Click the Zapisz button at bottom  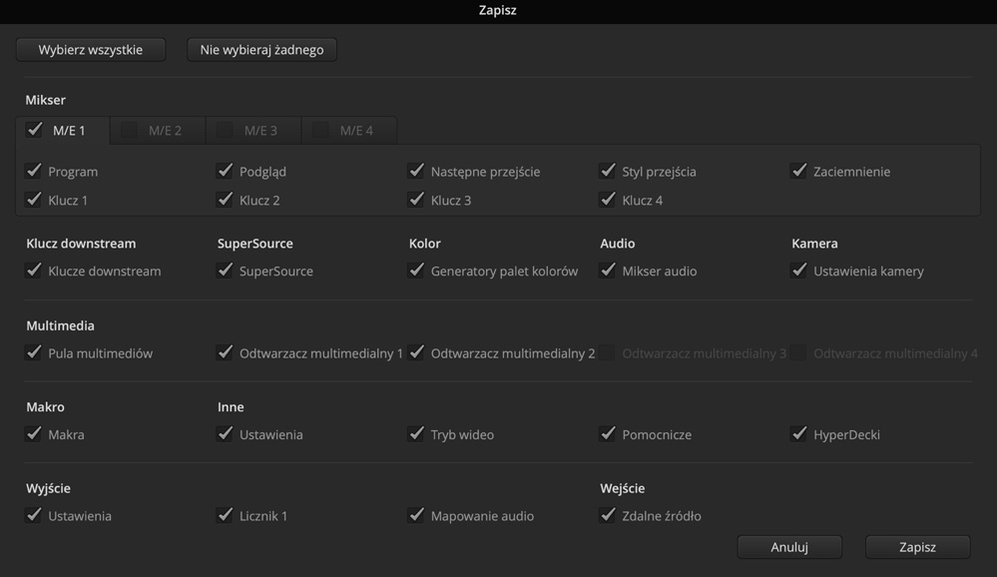tap(917, 547)
